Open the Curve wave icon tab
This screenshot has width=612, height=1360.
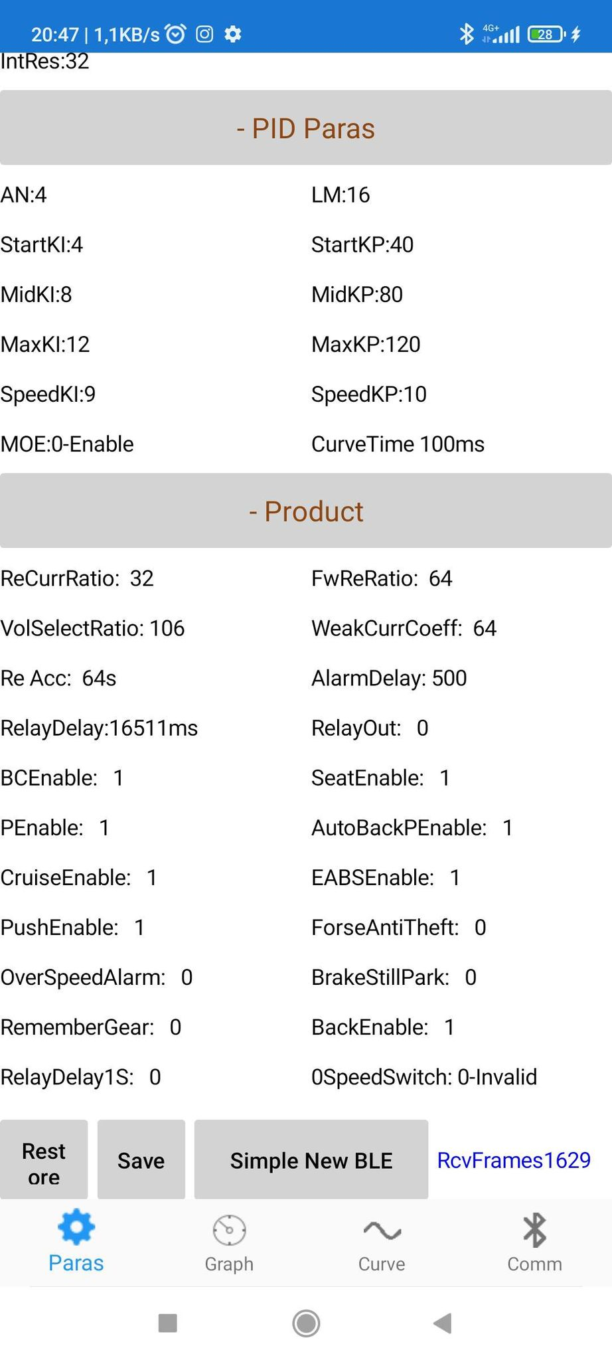382,1231
